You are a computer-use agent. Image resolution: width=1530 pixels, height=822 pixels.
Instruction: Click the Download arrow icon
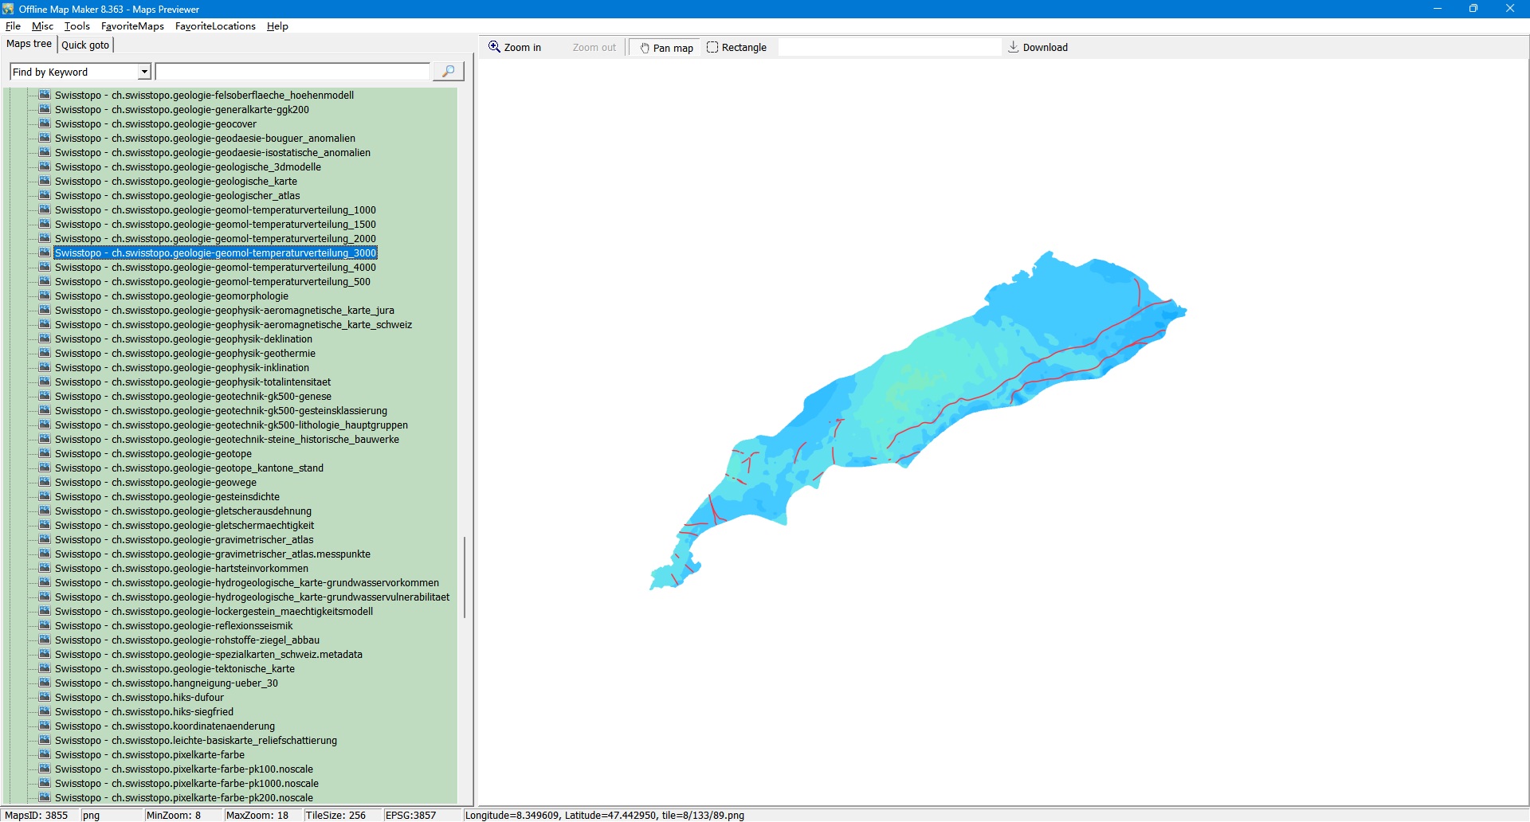pyautogui.click(x=1014, y=47)
